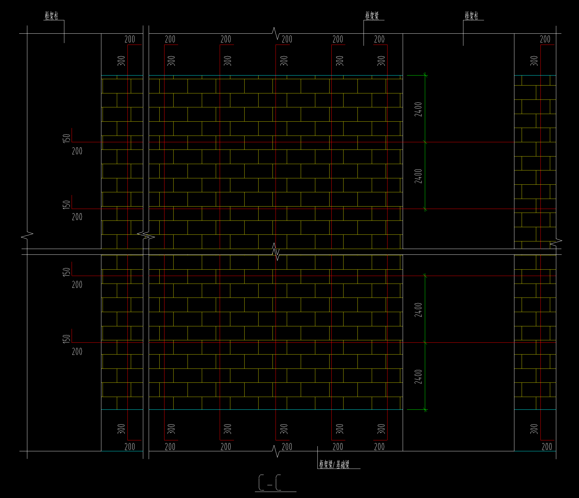Image resolution: width=579 pixels, height=498 pixels.
Task: Click the topmost 150 dimension on the left
Action: [x=66, y=138]
